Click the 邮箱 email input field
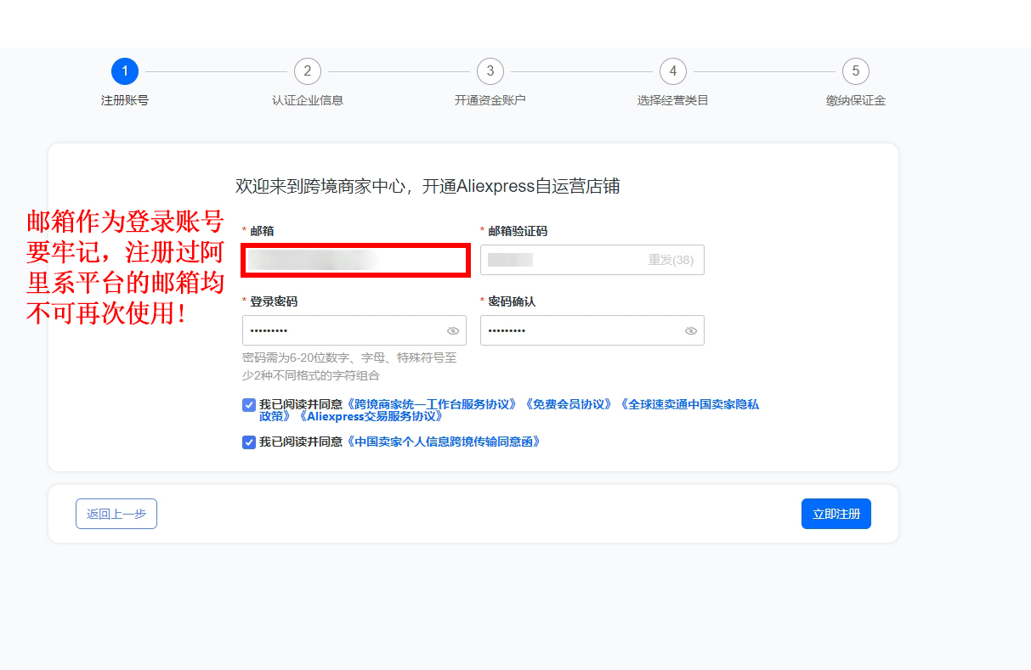This screenshot has height=670, width=1031. (355, 261)
